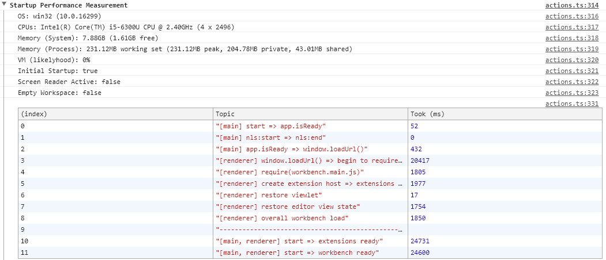Click the took value 432

(416, 149)
